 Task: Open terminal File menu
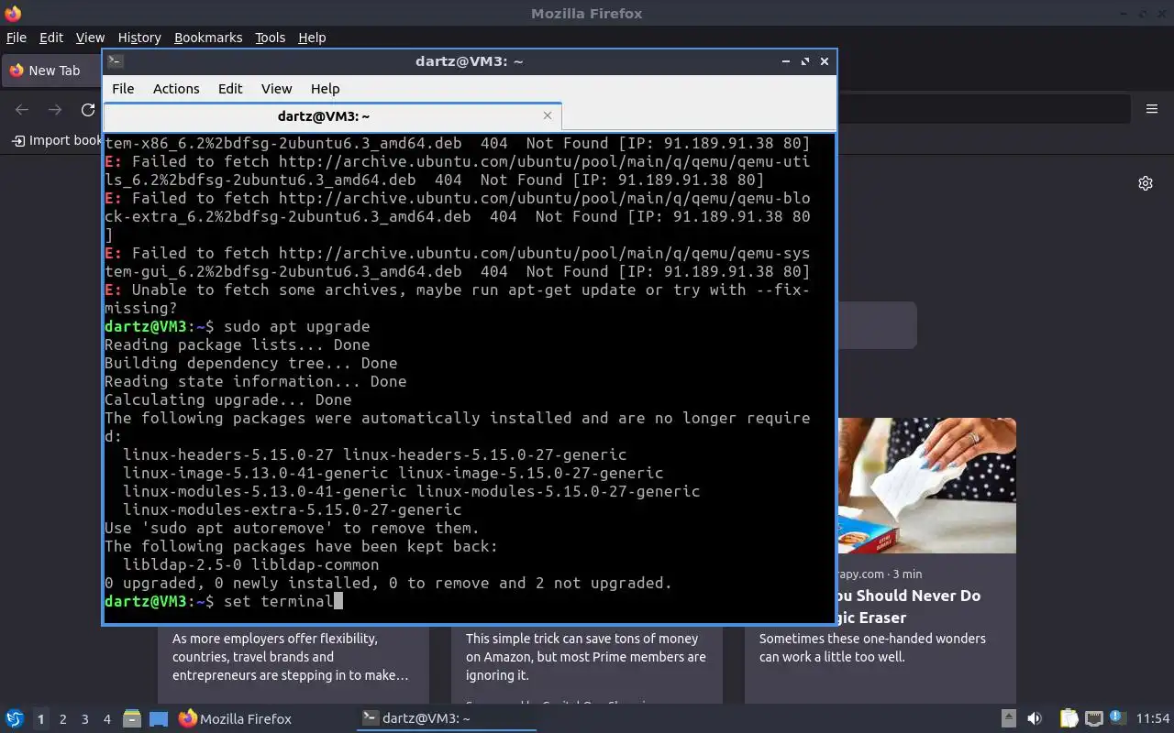pos(123,89)
